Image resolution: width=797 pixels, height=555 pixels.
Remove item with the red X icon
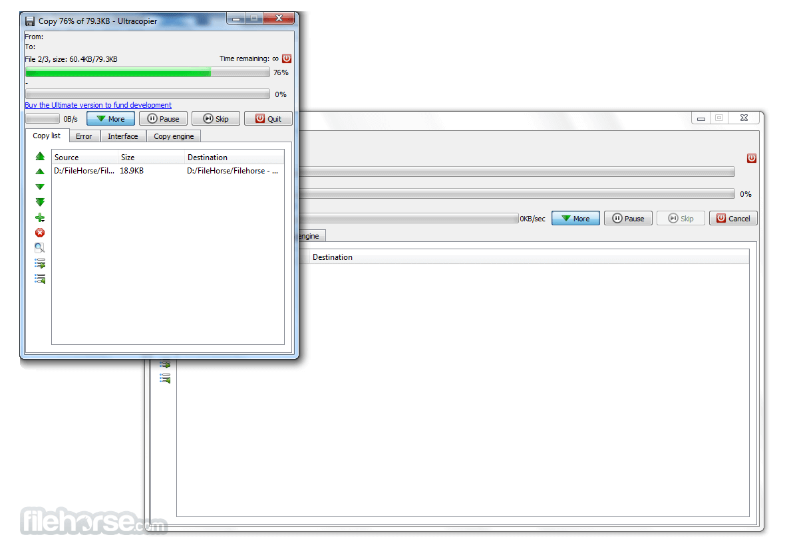click(40, 233)
